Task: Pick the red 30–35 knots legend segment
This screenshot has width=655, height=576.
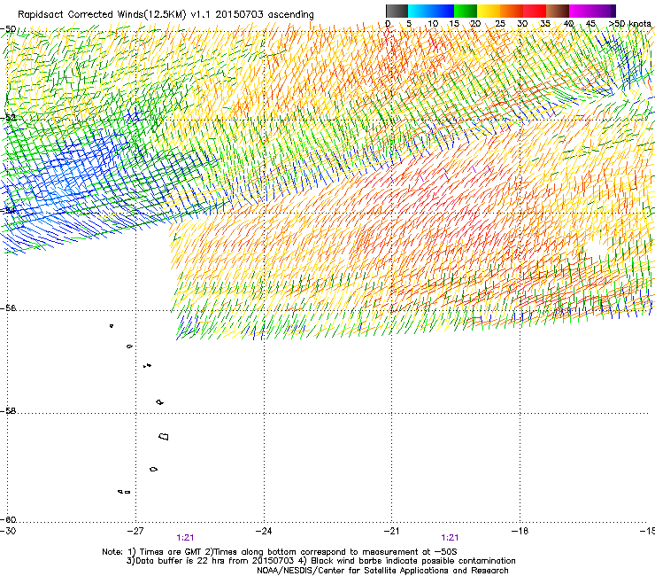Action: [535, 11]
